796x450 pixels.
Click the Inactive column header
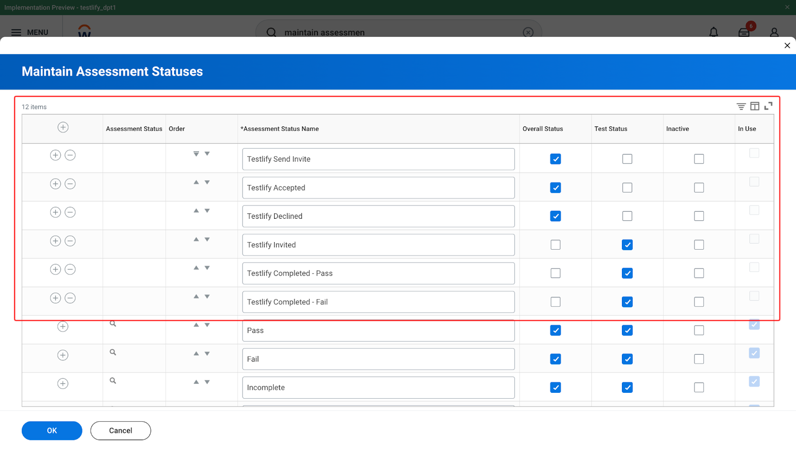[678, 129]
